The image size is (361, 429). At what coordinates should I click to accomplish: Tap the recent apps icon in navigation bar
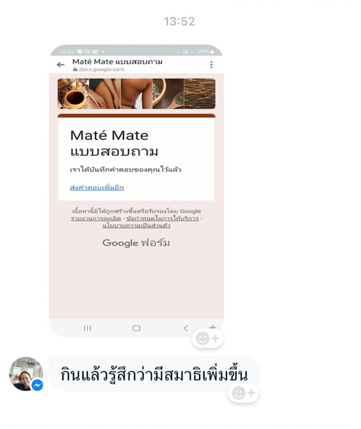coord(88,328)
